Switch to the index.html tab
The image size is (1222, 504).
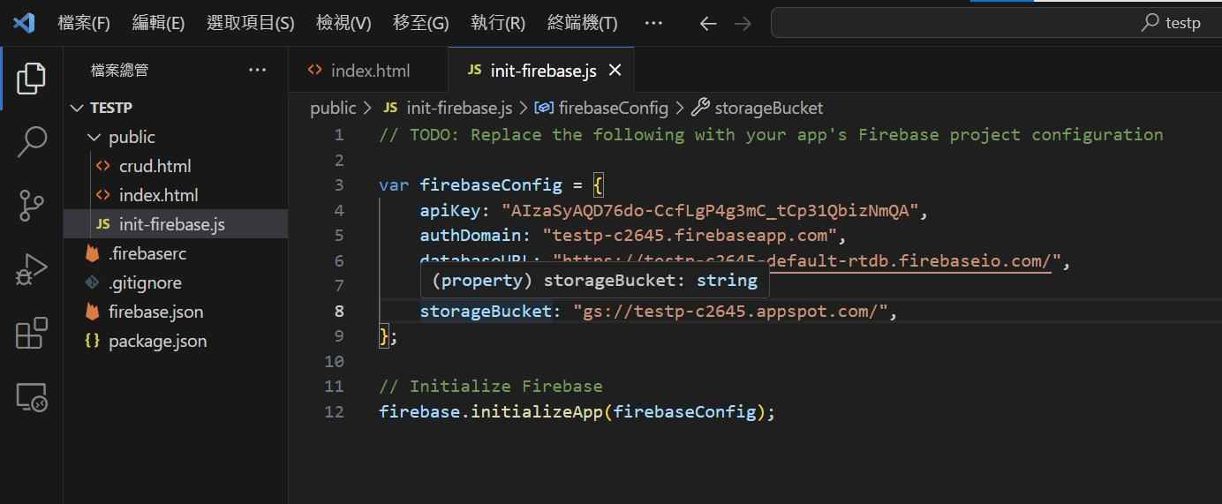(x=369, y=71)
